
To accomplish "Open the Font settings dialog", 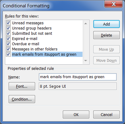I will pos(22,86).
